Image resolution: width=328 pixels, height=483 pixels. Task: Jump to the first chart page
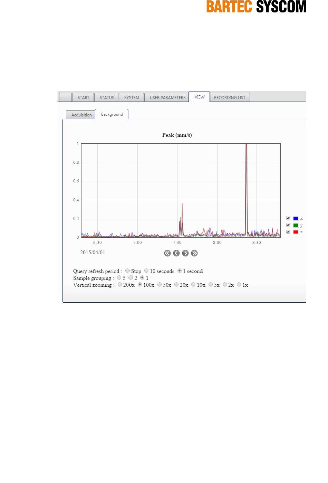[167, 253]
